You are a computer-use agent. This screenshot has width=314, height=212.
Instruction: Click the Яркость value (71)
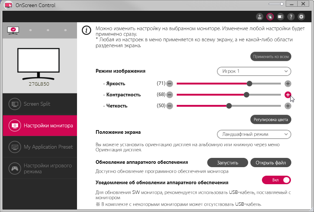coord(161,83)
